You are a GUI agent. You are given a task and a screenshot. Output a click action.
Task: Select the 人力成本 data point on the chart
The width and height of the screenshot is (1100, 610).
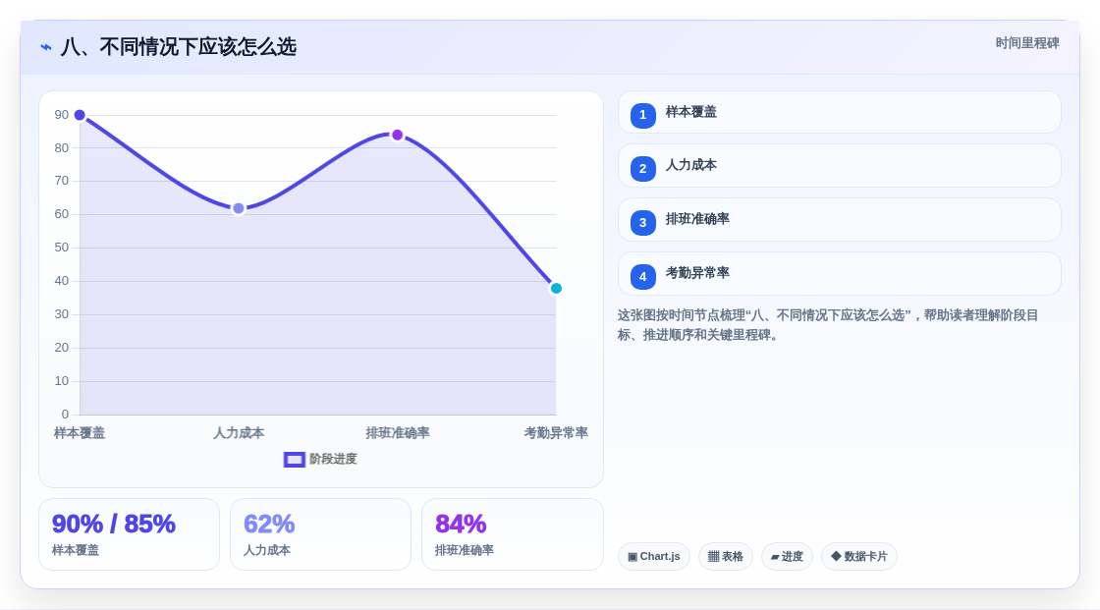(239, 208)
